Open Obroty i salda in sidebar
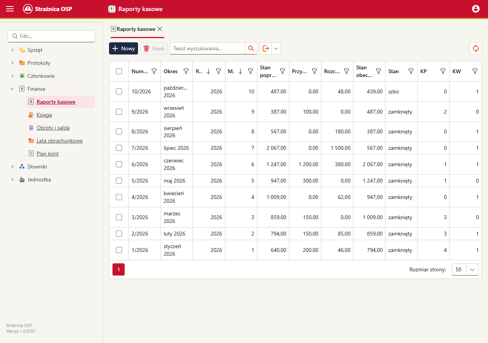This screenshot has width=488, height=343. [53, 128]
